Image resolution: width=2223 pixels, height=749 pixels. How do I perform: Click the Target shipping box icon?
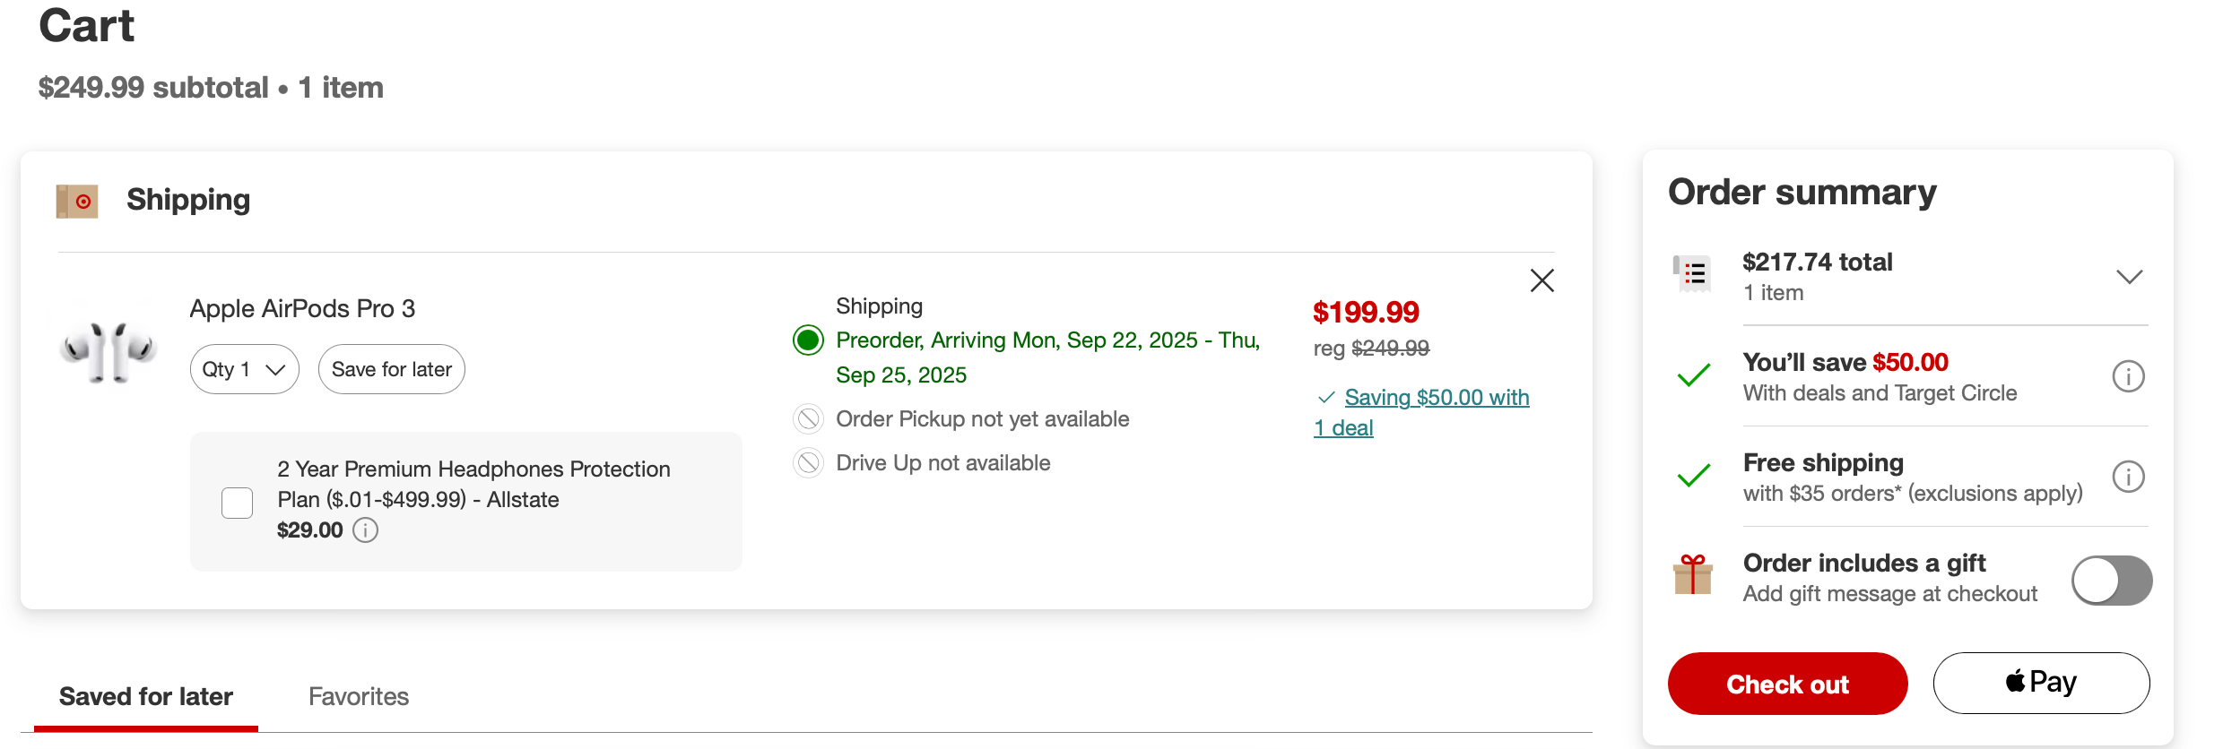pyautogui.click(x=77, y=201)
